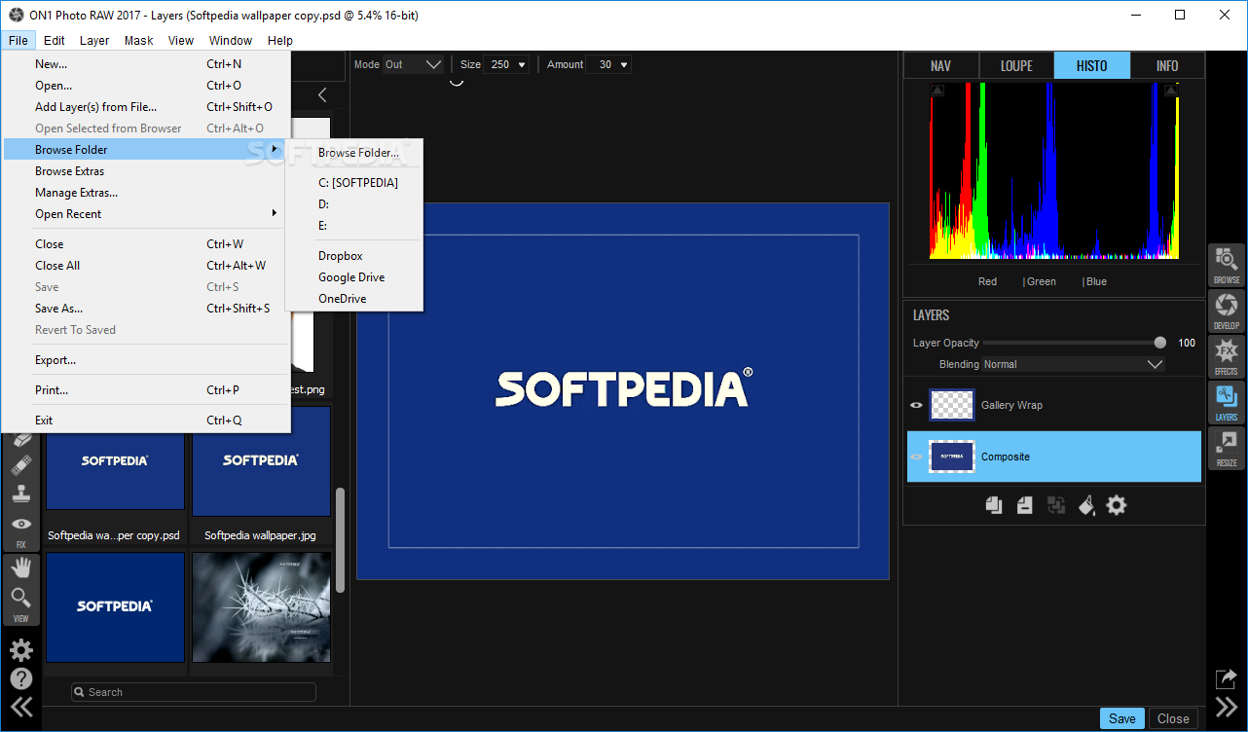The width and height of the screenshot is (1248, 732).
Task: Select Google Drive in the submenu
Action: (354, 277)
